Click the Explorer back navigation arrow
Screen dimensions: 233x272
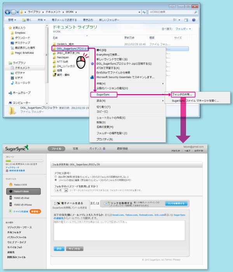click(7, 12)
